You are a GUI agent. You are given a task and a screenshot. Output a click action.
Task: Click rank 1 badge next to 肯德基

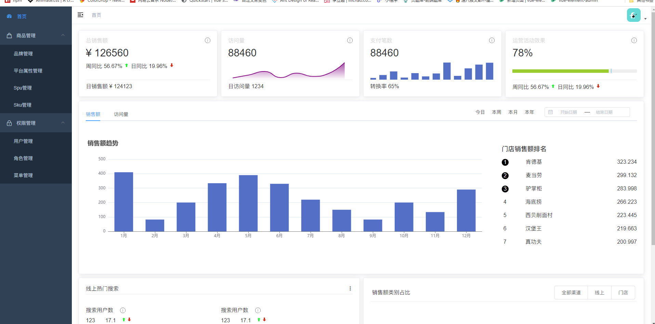(x=505, y=162)
